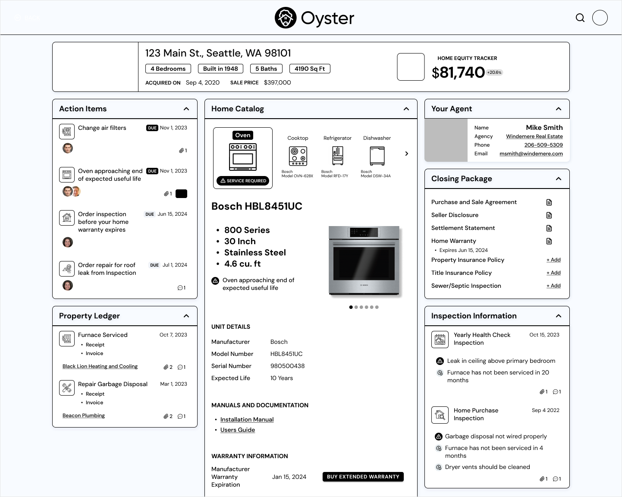Screen dimensions: 622x497
Task: Collapse the Action Items panel
Action: click(186, 109)
